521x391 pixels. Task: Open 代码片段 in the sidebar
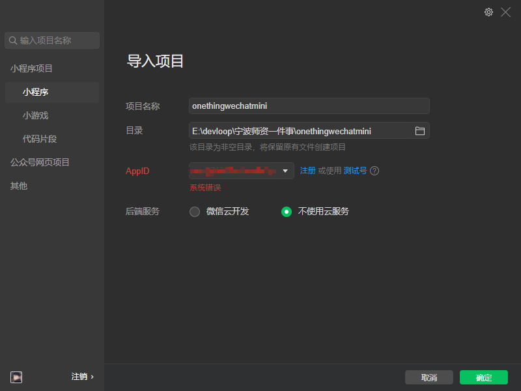click(x=40, y=139)
